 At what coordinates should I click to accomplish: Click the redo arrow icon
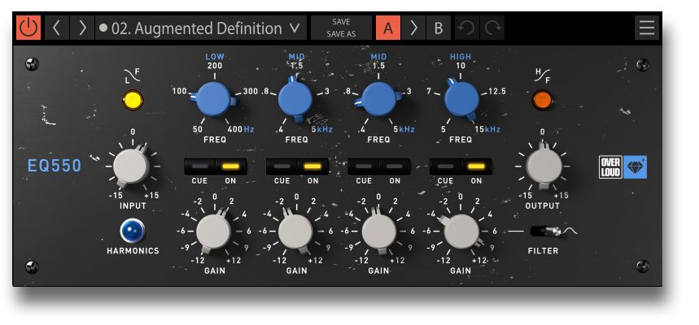click(492, 28)
